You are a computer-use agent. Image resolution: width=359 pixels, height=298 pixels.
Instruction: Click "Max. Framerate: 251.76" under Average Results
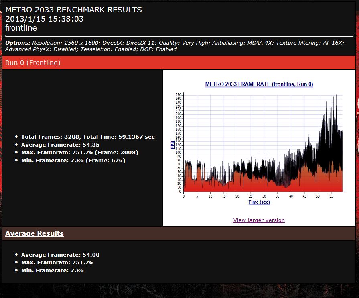57,263
